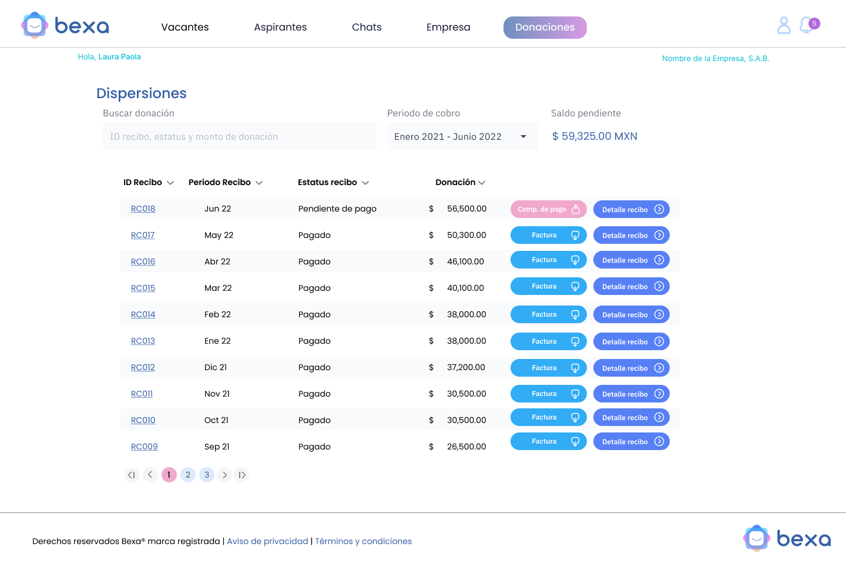Jump to the first page using pagination icon
Viewport: 846px width, 567px height.
[x=132, y=475]
